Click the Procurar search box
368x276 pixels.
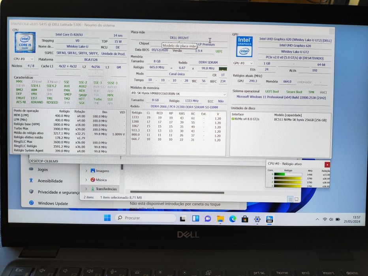[x=146, y=218]
